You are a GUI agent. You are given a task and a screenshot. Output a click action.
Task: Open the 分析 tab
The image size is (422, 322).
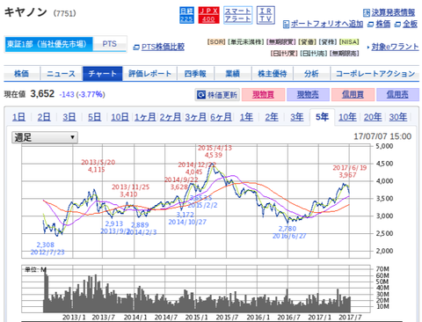click(311, 74)
